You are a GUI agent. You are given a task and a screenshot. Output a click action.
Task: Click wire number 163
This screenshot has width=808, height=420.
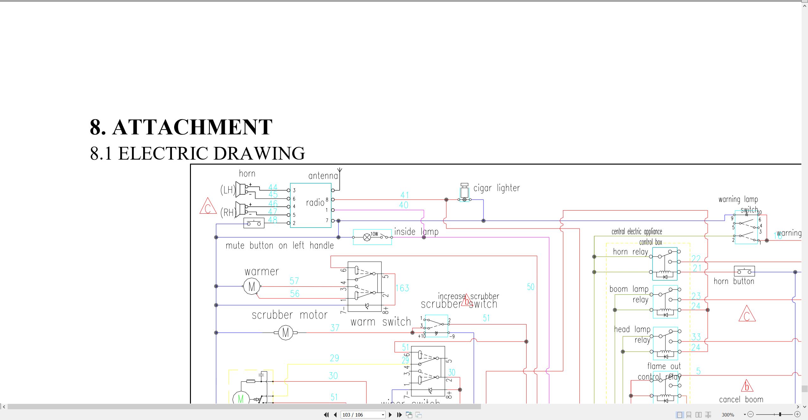click(402, 288)
